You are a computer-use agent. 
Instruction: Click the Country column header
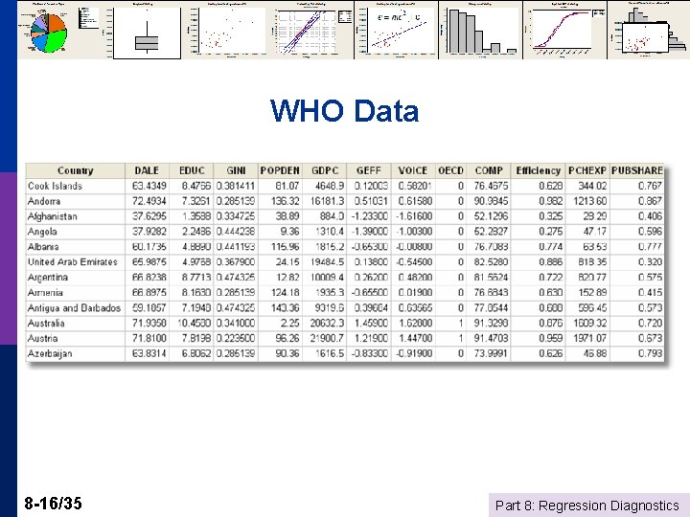coord(76,170)
